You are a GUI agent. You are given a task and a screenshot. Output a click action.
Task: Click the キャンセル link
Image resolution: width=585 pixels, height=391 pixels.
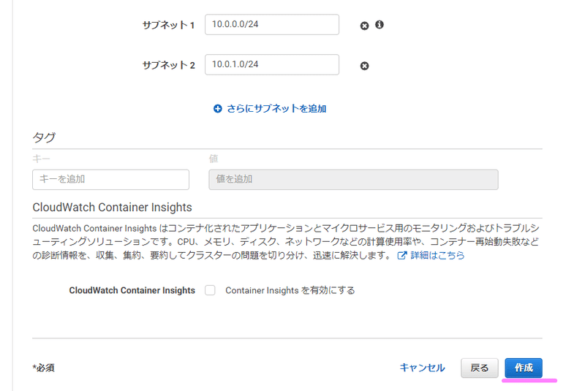pyautogui.click(x=422, y=368)
